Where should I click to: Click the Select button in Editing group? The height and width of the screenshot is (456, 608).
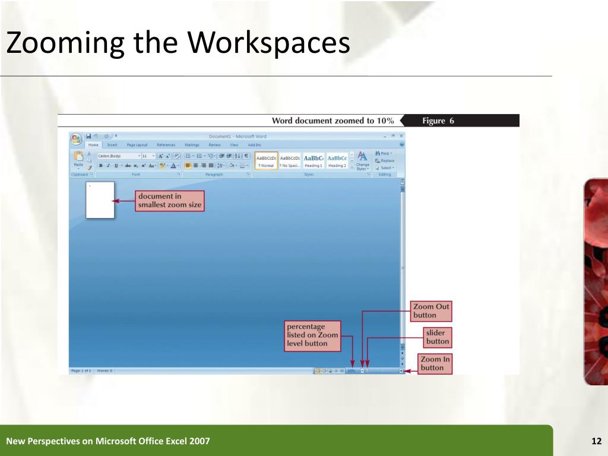point(384,168)
